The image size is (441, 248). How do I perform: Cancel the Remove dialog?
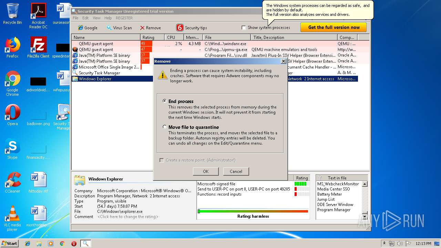coord(236,171)
